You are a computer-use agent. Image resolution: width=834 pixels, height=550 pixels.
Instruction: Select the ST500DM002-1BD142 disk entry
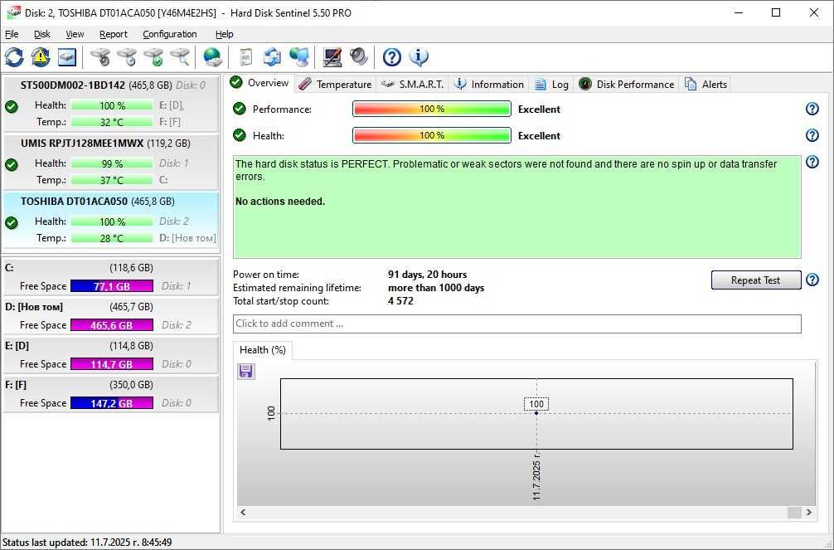tap(110, 104)
